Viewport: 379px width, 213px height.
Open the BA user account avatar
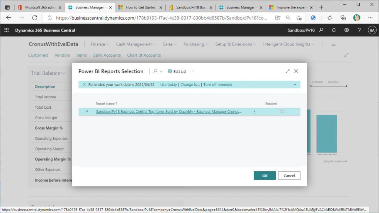(x=372, y=30)
